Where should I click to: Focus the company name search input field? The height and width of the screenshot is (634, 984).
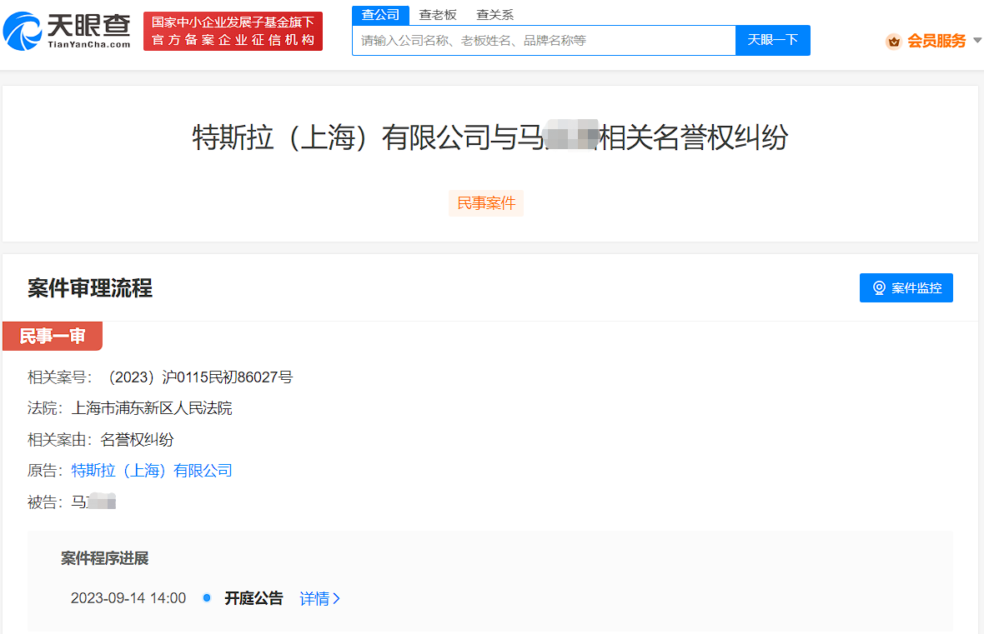click(x=544, y=40)
